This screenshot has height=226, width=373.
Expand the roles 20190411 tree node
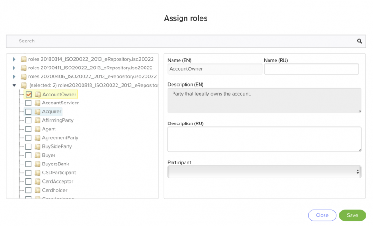coord(14,68)
